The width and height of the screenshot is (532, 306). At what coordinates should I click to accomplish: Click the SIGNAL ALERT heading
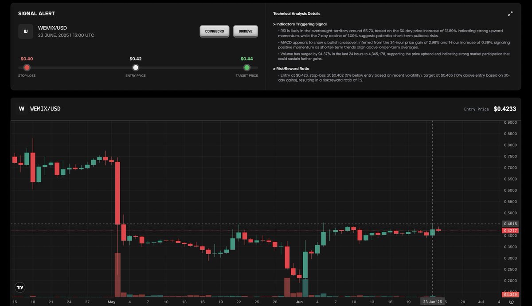coord(36,14)
